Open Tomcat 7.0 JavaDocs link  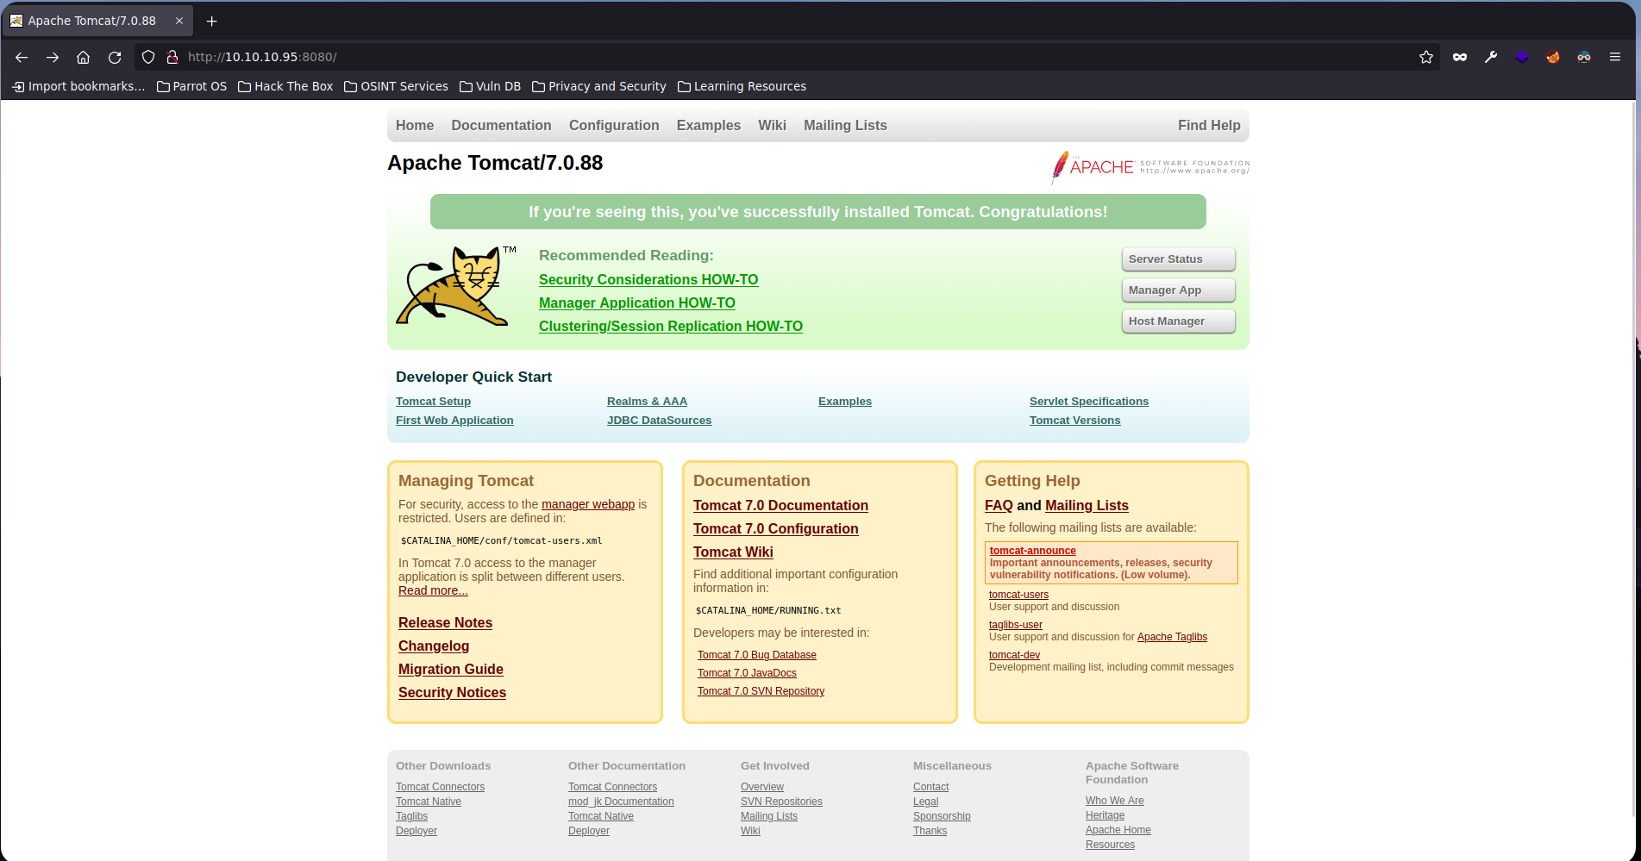point(747,674)
